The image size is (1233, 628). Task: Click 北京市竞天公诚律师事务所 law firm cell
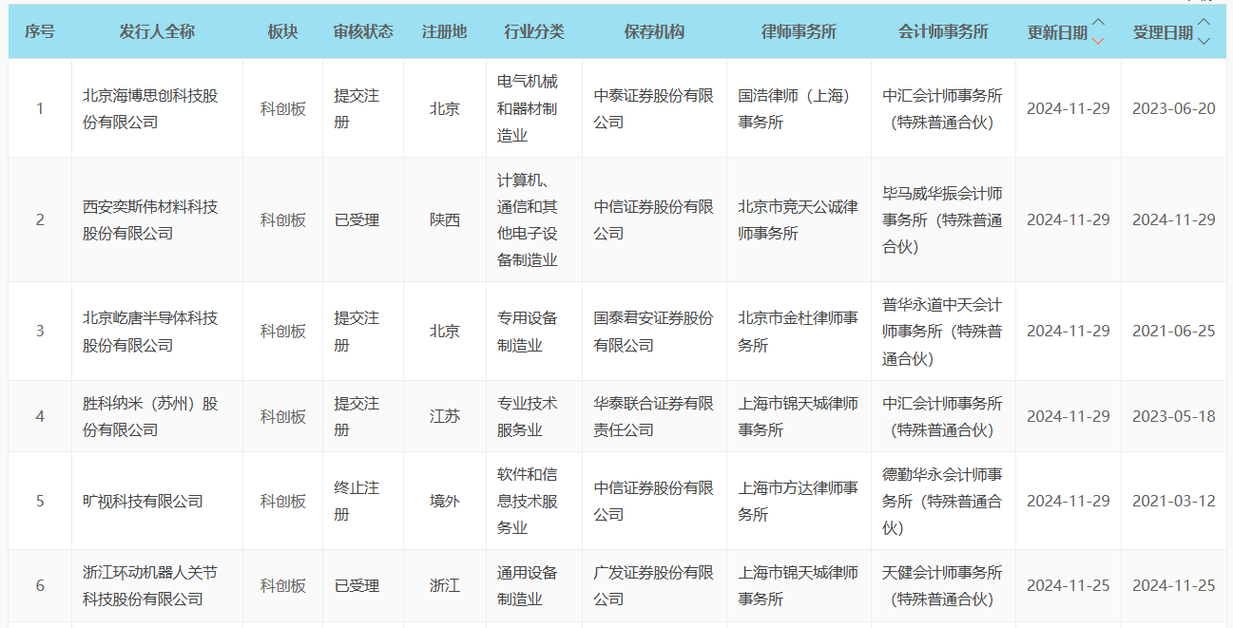tap(799, 219)
